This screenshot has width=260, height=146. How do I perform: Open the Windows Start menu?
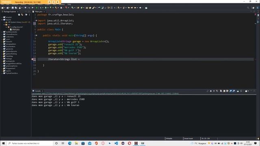pyautogui.click(x=3, y=143)
